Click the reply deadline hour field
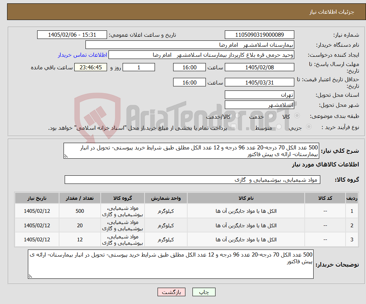Image resolution: width=366 pixels, height=304 pixels. pos(189,67)
